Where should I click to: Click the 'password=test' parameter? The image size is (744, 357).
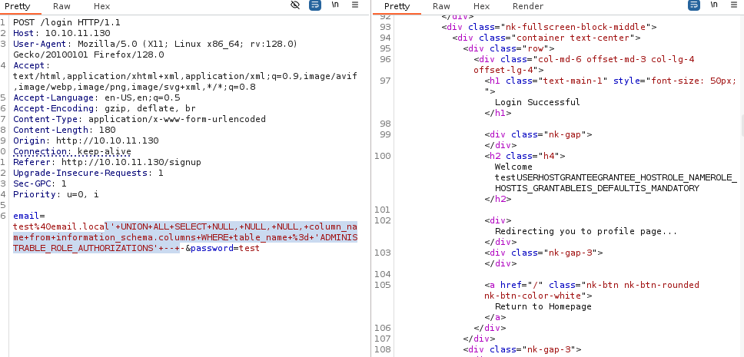225,248
